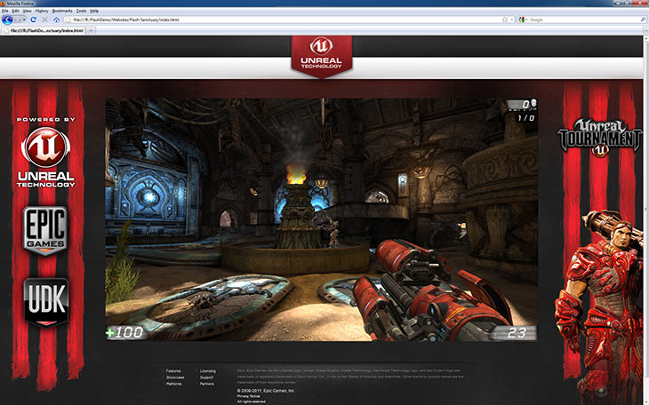Follow the Support footer link
Viewport: 649px width, 405px height.
pos(206,377)
